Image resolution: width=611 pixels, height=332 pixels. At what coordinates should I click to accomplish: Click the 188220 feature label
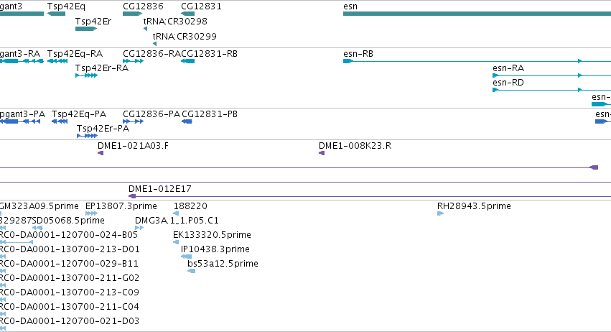[x=190, y=206]
